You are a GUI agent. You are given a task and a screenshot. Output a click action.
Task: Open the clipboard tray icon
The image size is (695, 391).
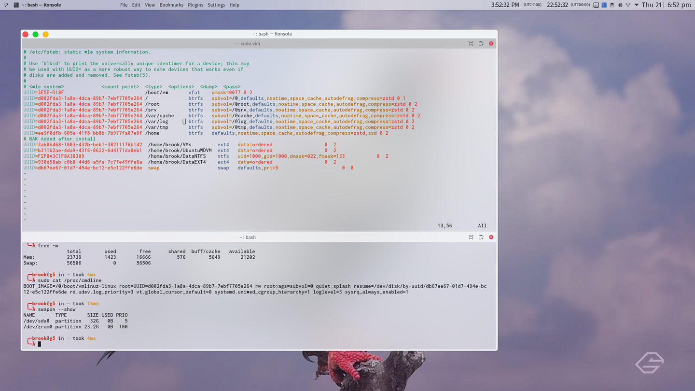612,5
